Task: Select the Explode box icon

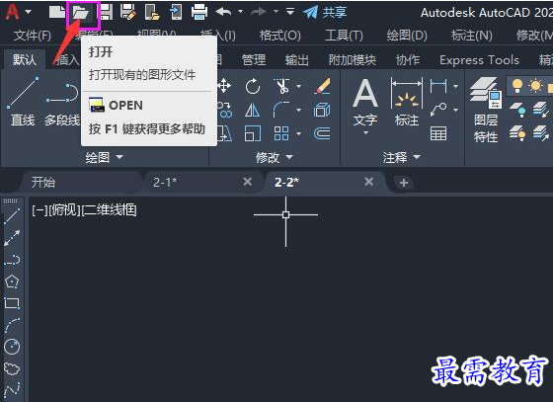Action: (322, 110)
